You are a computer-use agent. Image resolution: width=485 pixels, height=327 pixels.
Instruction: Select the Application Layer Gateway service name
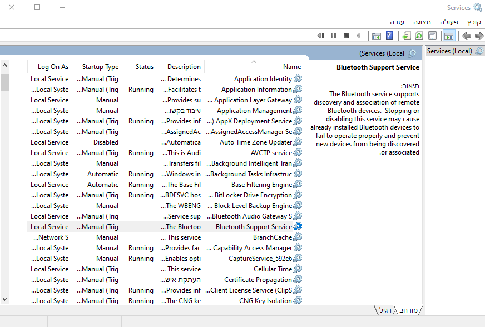click(250, 100)
